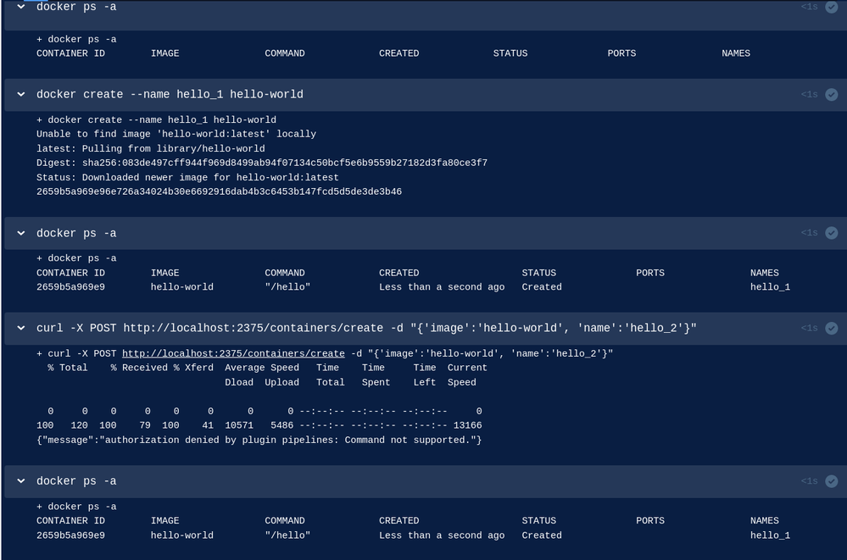This screenshot has width=847, height=560.
Task: Click <1s duration on the curl step
Action: [809, 329]
